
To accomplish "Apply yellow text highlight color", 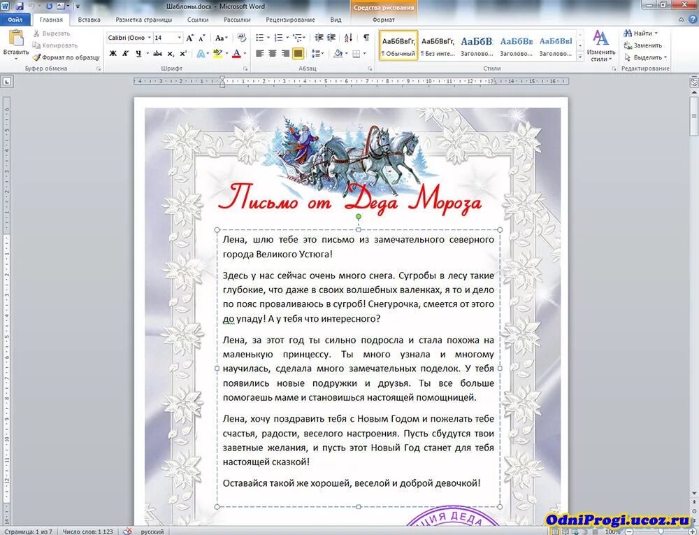I will (x=217, y=53).
